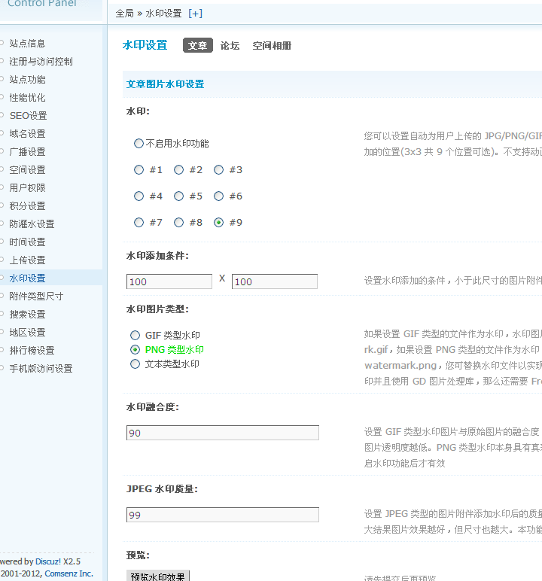Open 站点信息 in sidebar

coord(27,44)
